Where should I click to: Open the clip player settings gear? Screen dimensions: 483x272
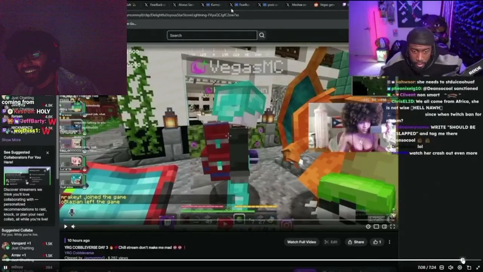[x=368, y=227]
